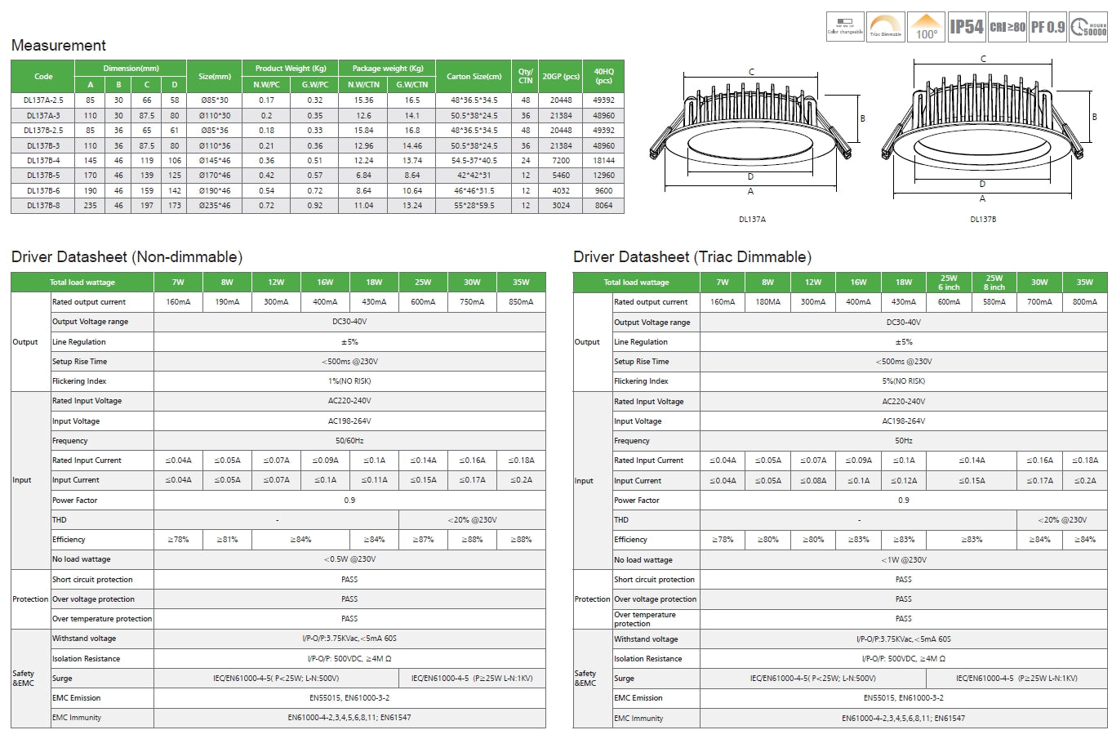Click the 18144 value in 40HQ column
This screenshot has width=1112, height=730.
[604, 160]
